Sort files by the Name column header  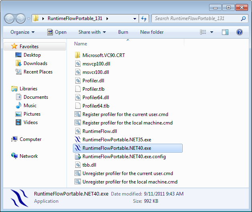(81, 44)
